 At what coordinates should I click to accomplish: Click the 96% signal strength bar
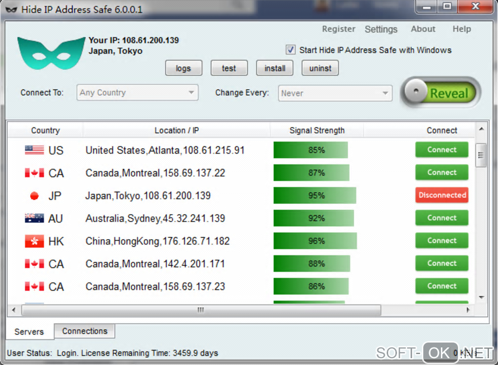pos(315,241)
